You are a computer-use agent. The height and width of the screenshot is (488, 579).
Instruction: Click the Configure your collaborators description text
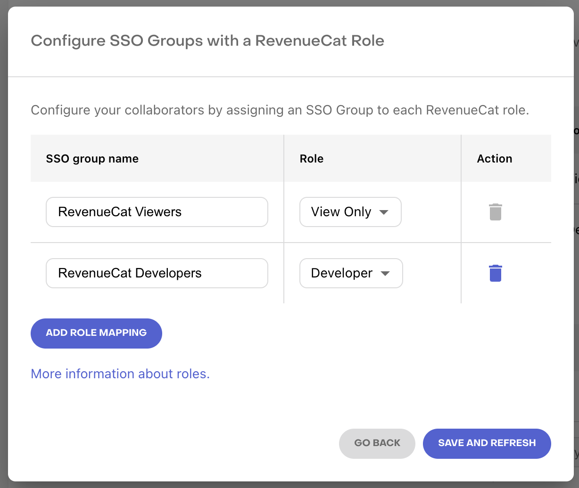pos(280,110)
